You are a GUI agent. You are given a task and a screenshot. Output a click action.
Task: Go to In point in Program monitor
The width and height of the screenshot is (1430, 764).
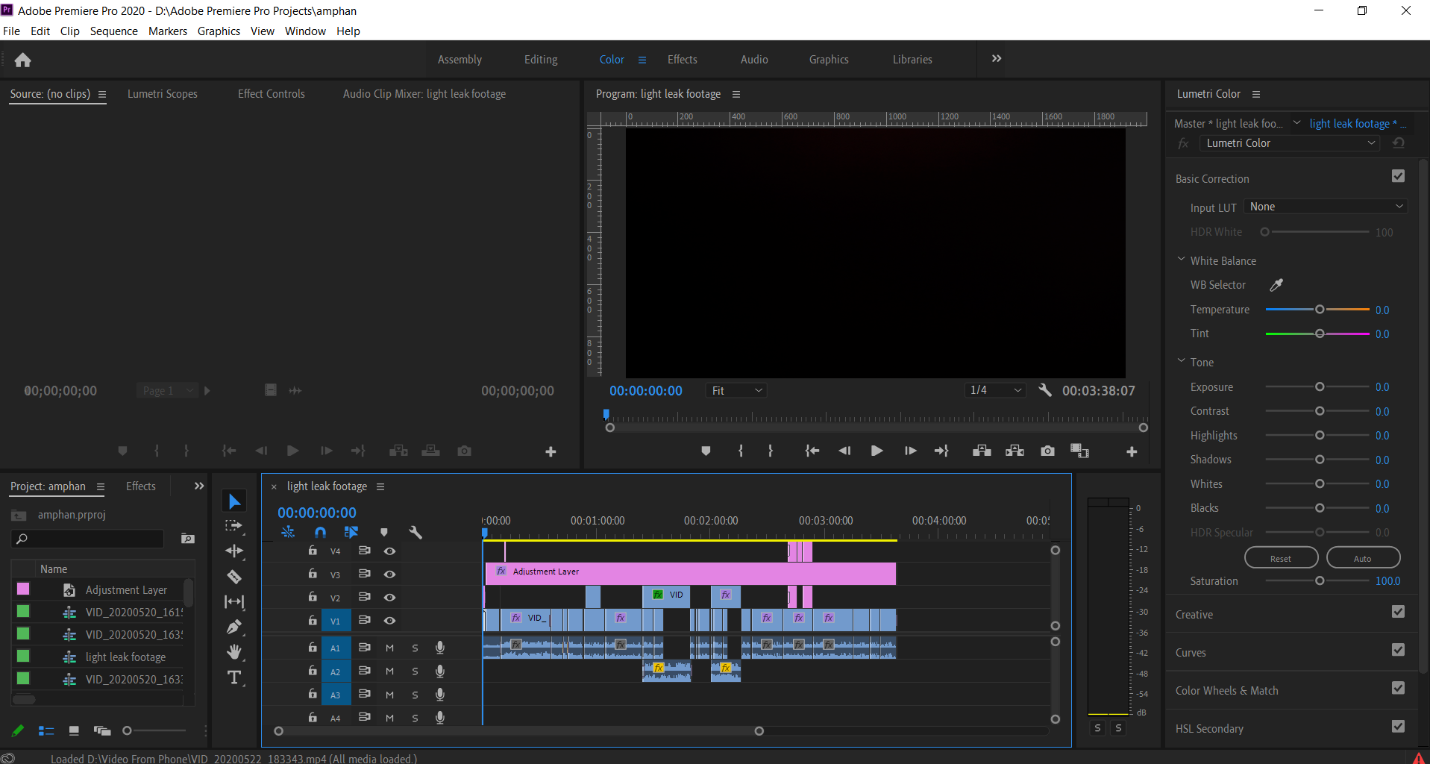pos(812,451)
